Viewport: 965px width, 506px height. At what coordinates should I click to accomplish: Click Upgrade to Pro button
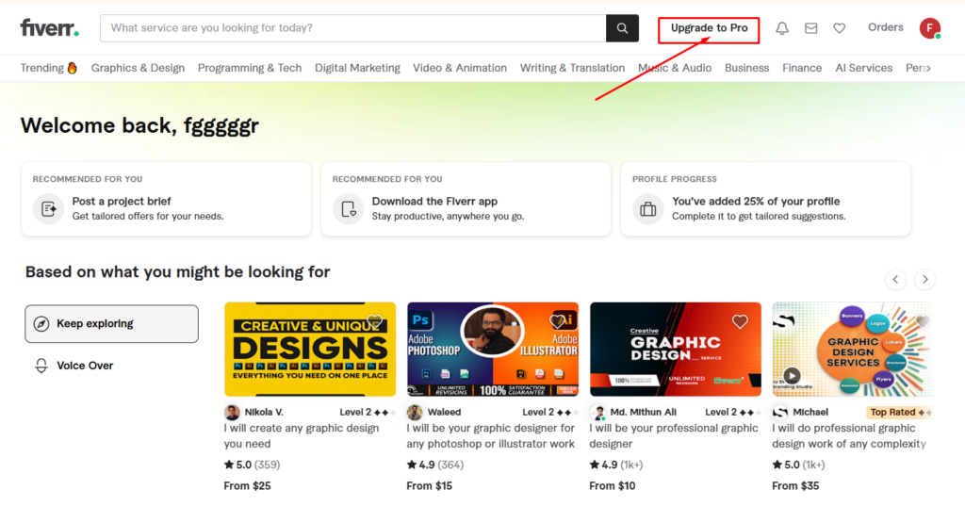tap(709, 28)
